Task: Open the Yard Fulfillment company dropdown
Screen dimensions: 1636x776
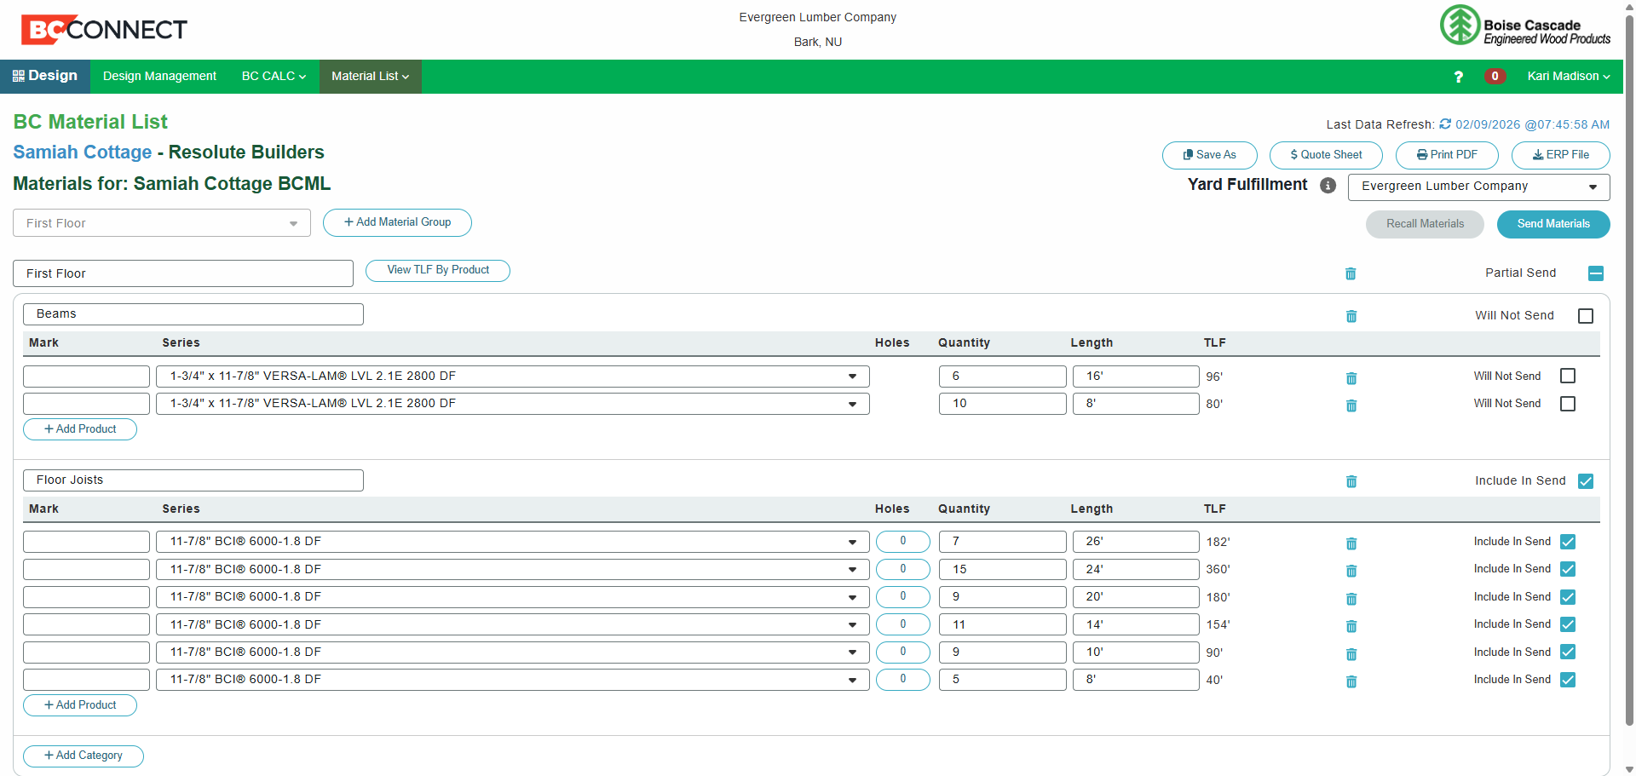Action: pyautogui.click(x=1478, y=187)
